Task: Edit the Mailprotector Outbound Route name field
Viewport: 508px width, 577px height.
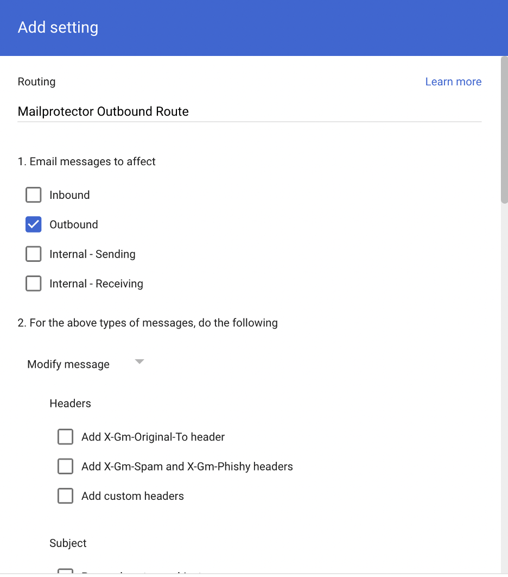Action: tap(249, 111)
